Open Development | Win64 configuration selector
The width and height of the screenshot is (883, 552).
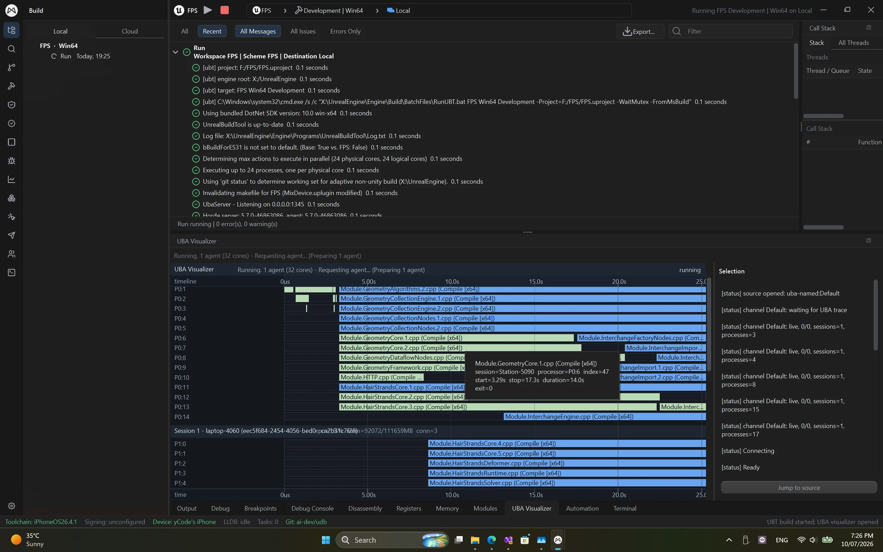point(329,10)
